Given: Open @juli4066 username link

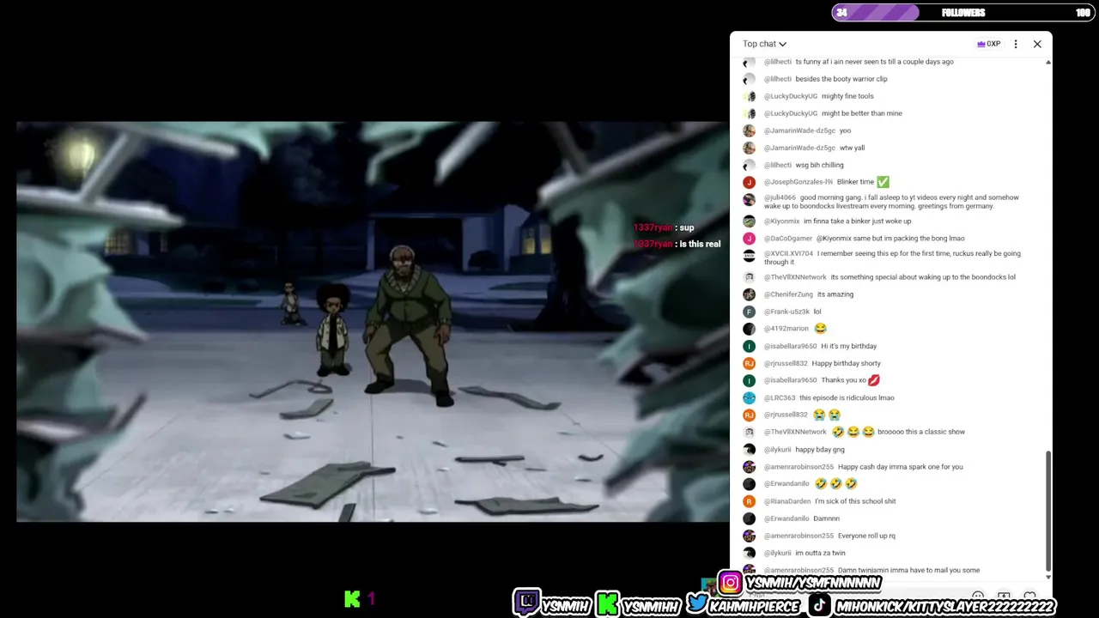Looking at the screenshot, I should [780, 197].
